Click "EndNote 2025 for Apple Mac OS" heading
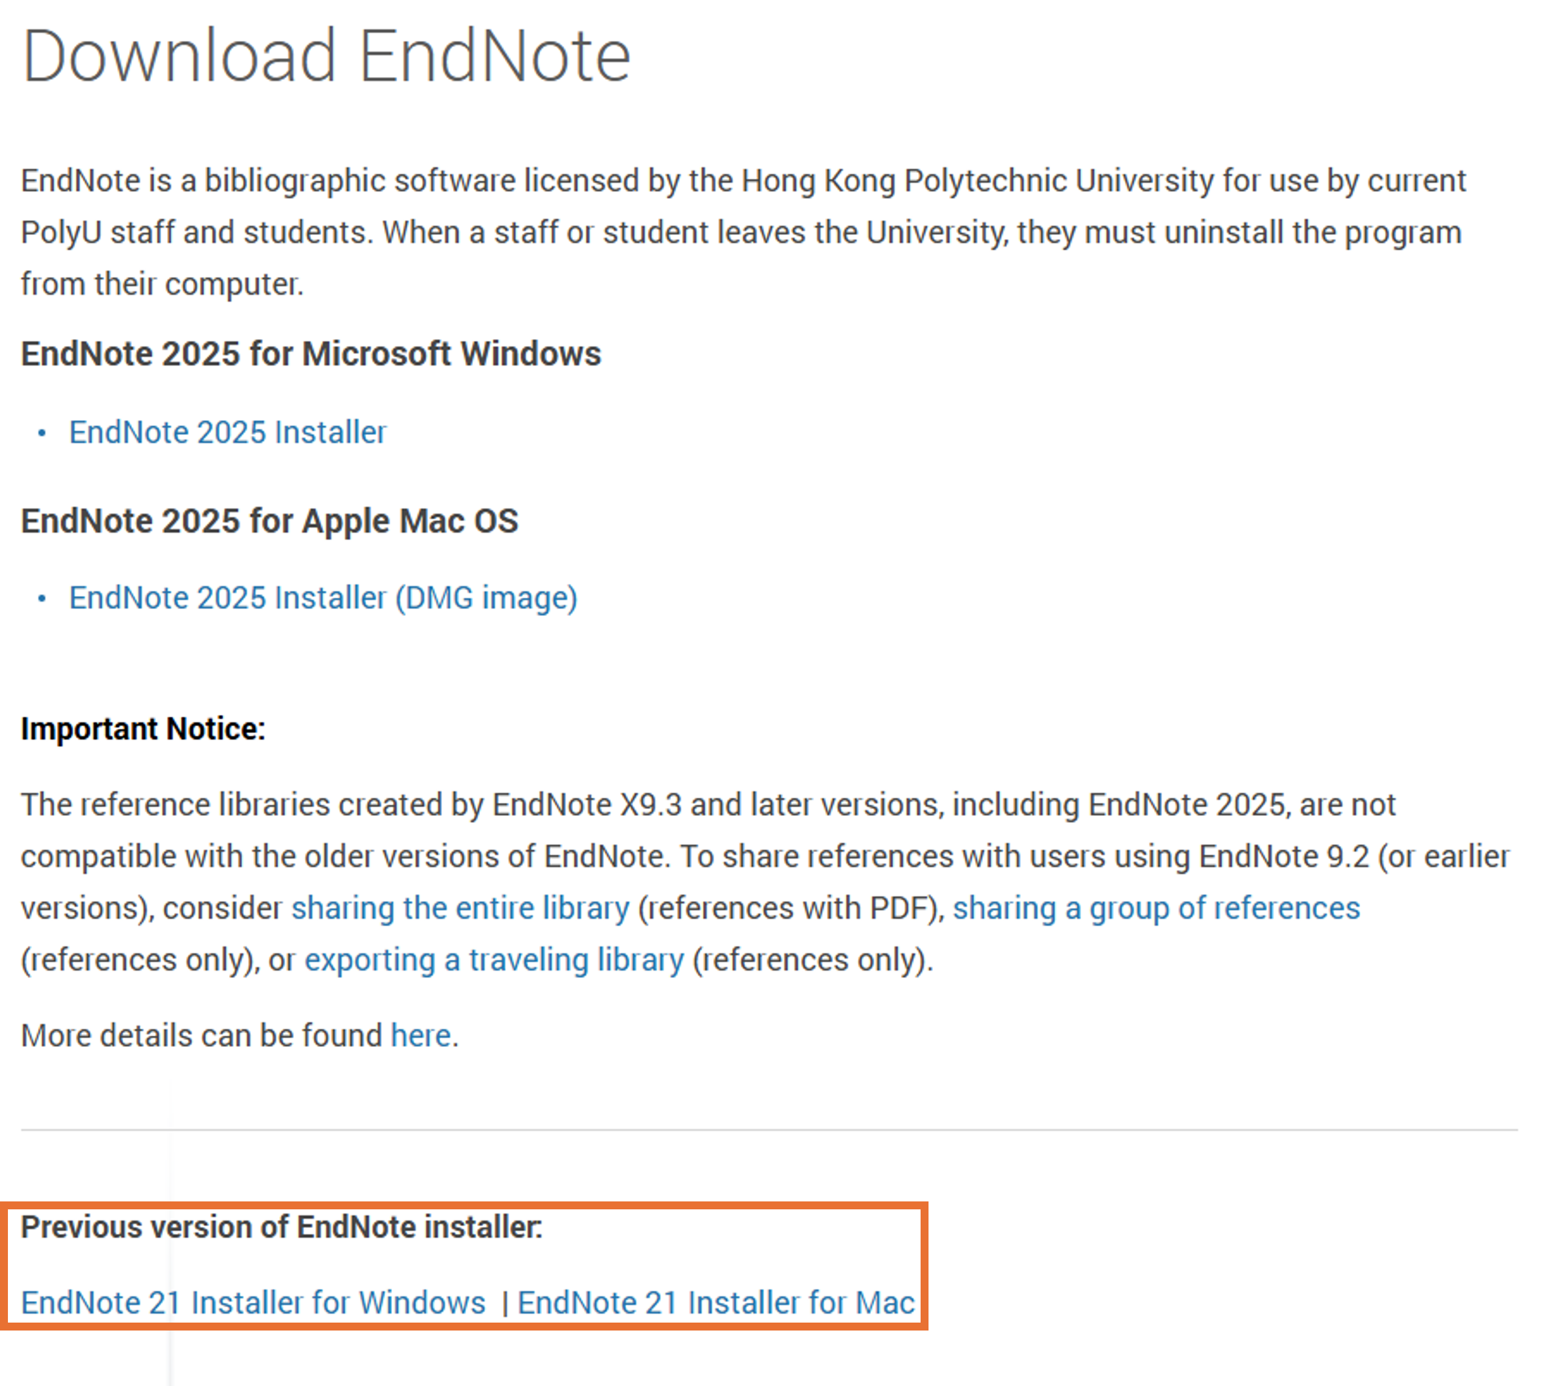Image resolution: width=1556 pixels, height=1386 pixels. (x=269, y=521)
